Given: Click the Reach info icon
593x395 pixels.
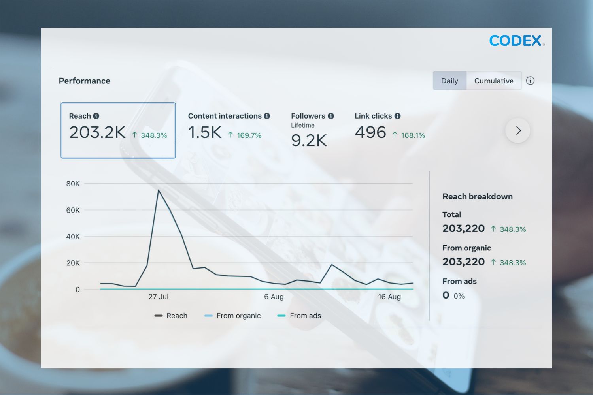Looking at the screenshot, I should pos(96,116).
